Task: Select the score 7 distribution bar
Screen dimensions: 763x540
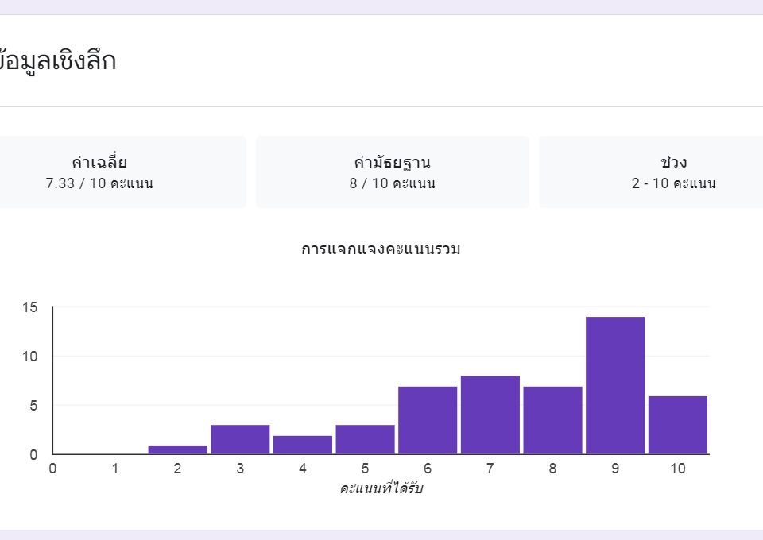Action: click(490, 415)
